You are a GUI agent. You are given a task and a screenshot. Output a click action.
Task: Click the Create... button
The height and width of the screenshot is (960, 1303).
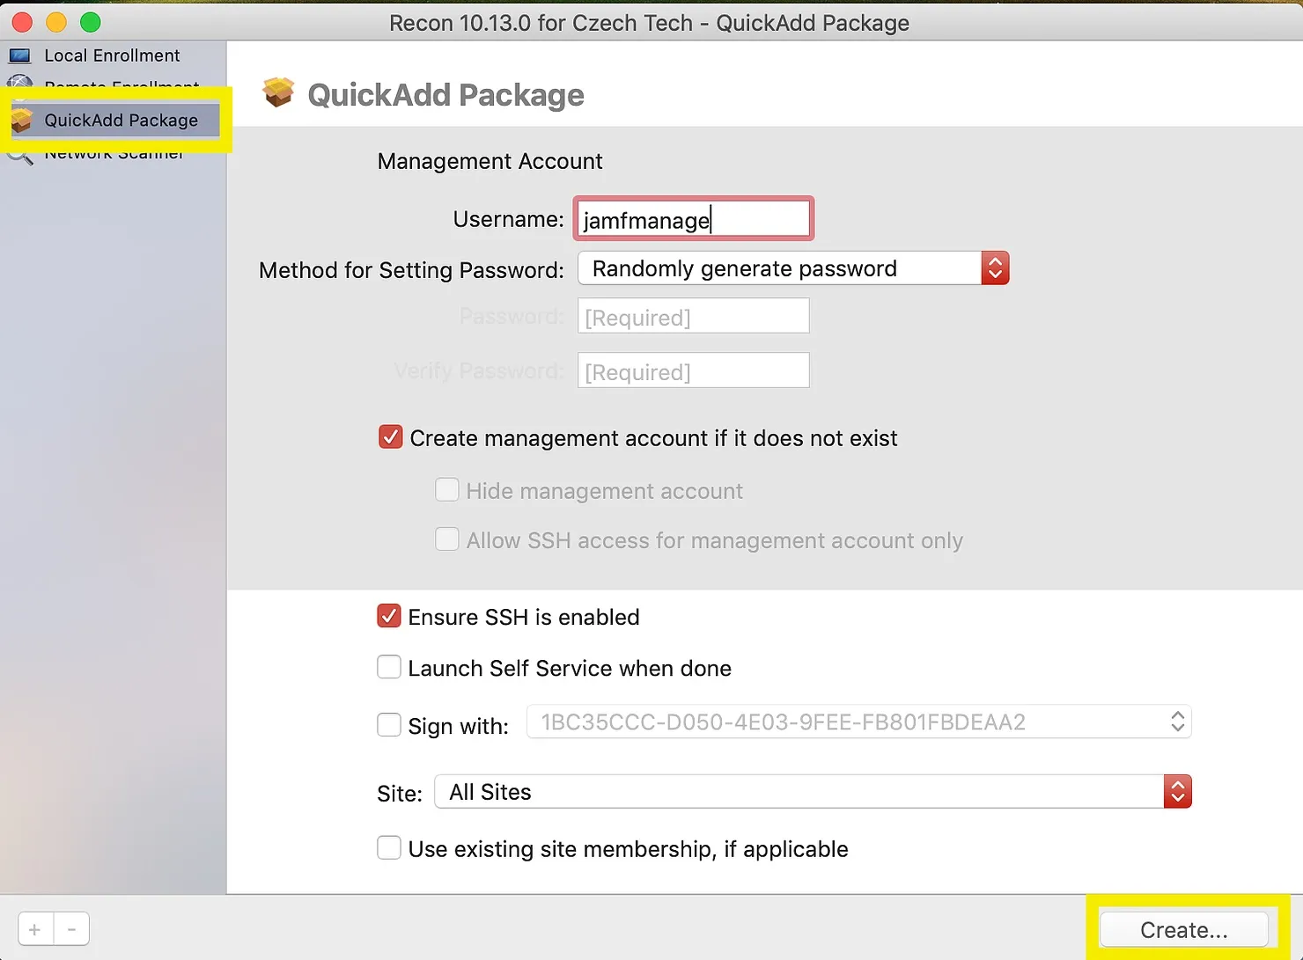pyautogui.click(x=1183, y=929)
